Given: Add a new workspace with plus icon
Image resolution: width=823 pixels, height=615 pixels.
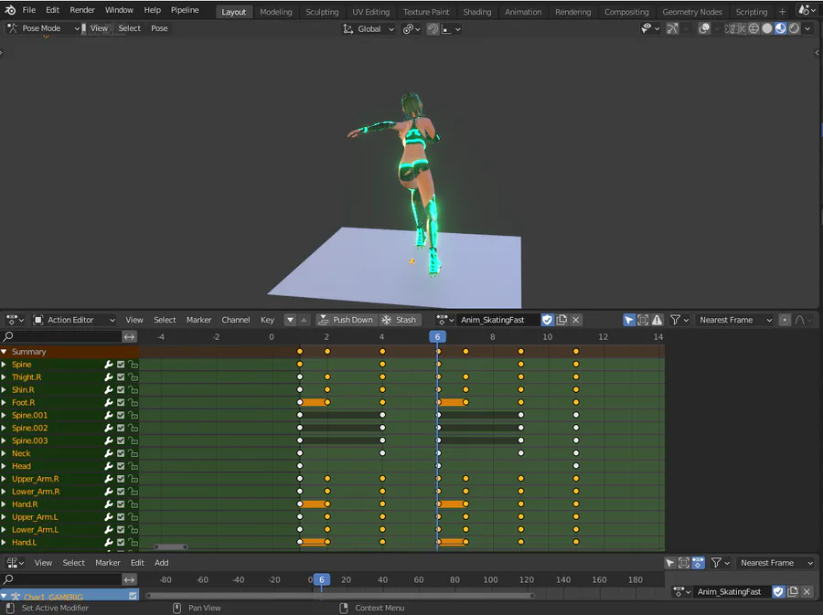Looking at the screenshot, I should pos(782,12).
